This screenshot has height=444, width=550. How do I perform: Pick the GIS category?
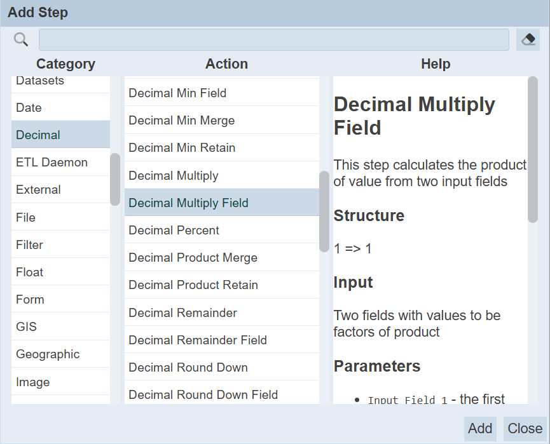pyautogui.click(x=60, y=326)
